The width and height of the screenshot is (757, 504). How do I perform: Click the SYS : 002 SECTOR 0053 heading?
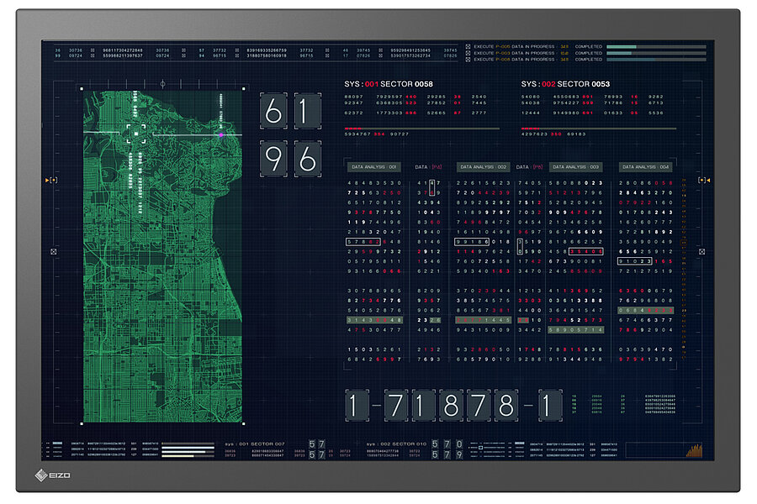pos(565,85)
